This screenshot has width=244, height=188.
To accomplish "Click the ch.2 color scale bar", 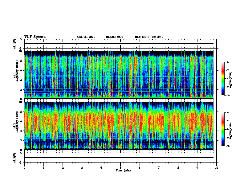I will coord(223,129).
